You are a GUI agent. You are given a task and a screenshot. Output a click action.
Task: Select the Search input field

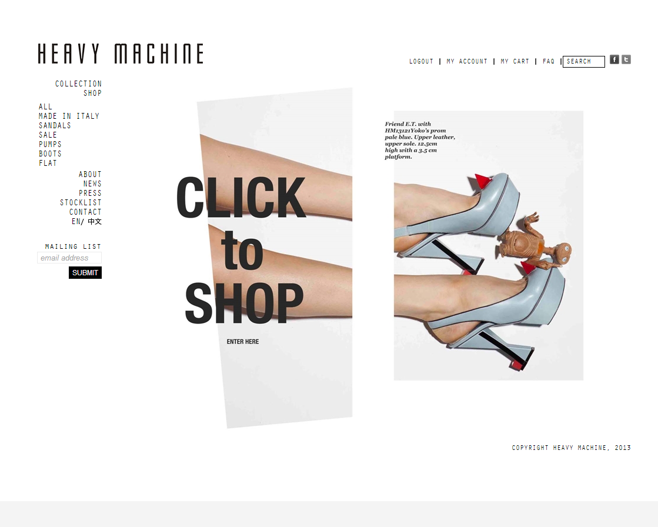(584, 61)
